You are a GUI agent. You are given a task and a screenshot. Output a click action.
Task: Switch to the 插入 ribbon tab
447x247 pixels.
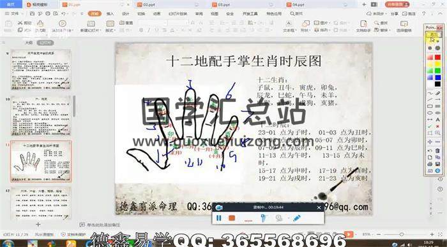110,13
